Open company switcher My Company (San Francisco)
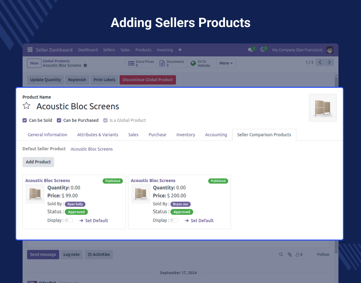Viewport: 361px width, 283px height. click(297, 50)
